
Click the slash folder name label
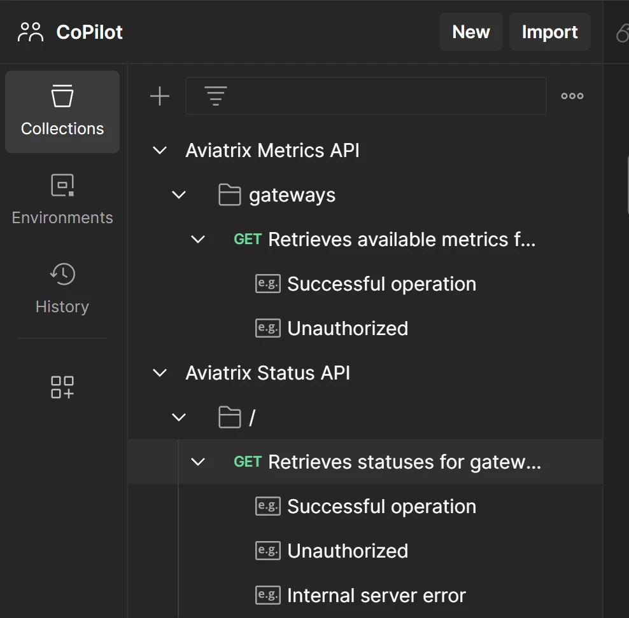[252, 418]
